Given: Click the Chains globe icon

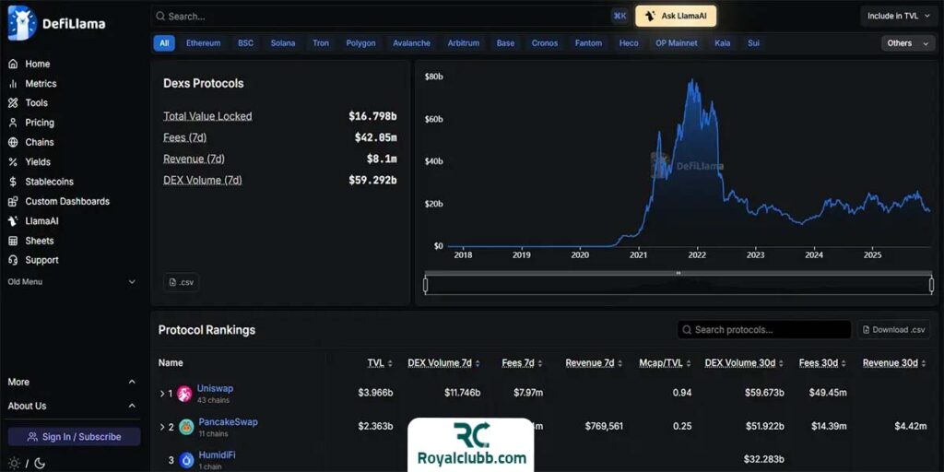Looking at the screenshot, I should click(13, 142).
